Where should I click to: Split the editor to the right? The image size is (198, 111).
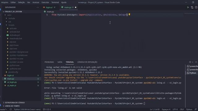[x=196, y=7]
